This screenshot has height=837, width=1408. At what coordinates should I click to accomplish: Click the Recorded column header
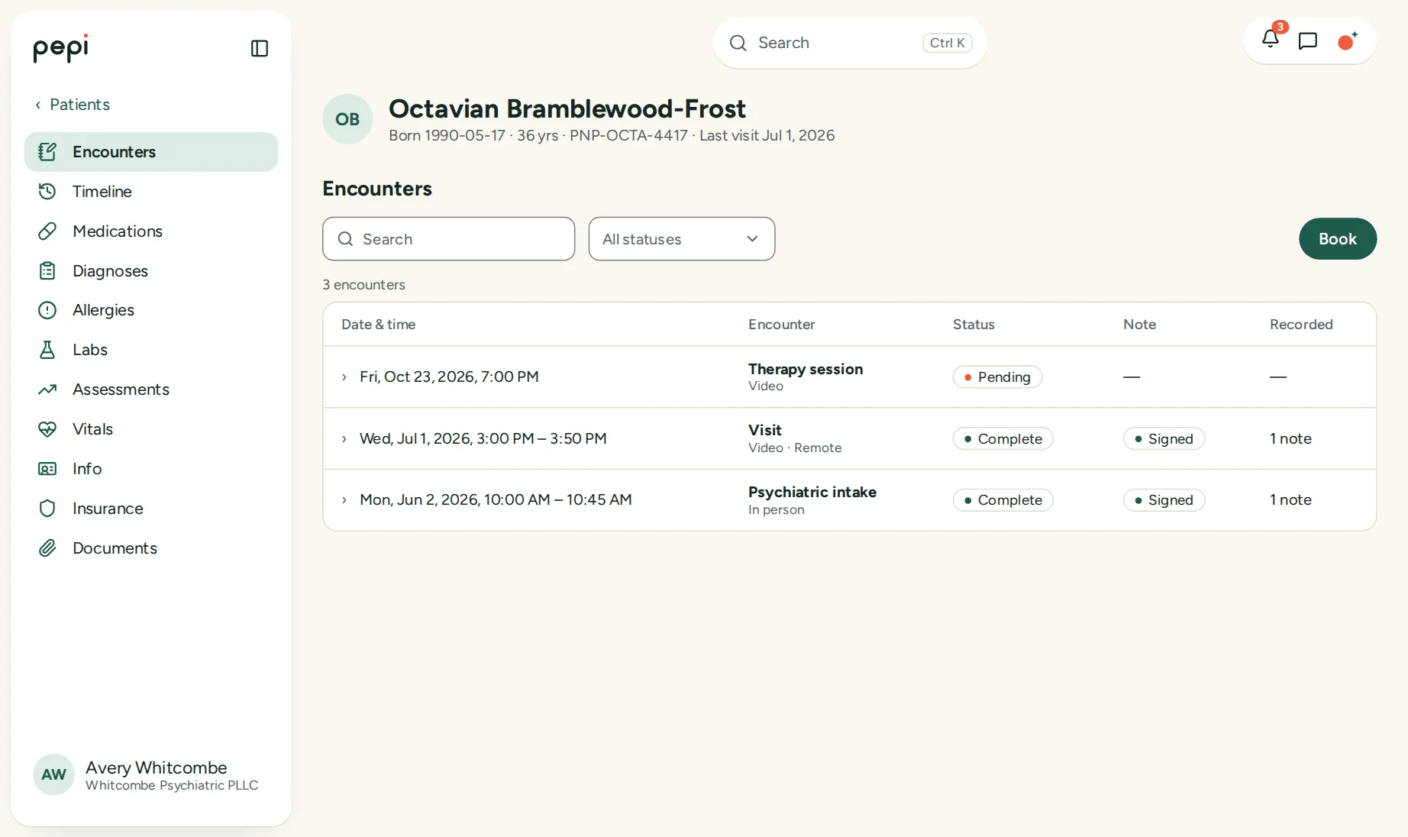[1301, 325]
